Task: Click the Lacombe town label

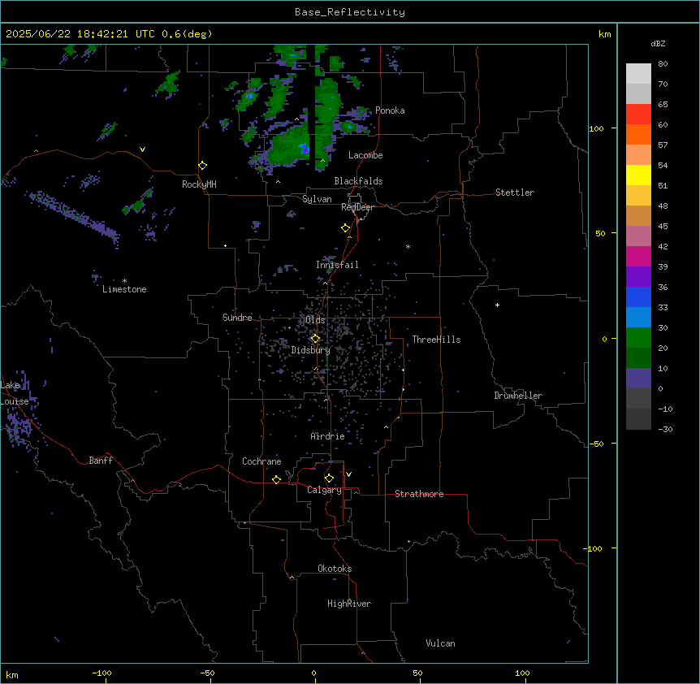Action: point(365,155)
